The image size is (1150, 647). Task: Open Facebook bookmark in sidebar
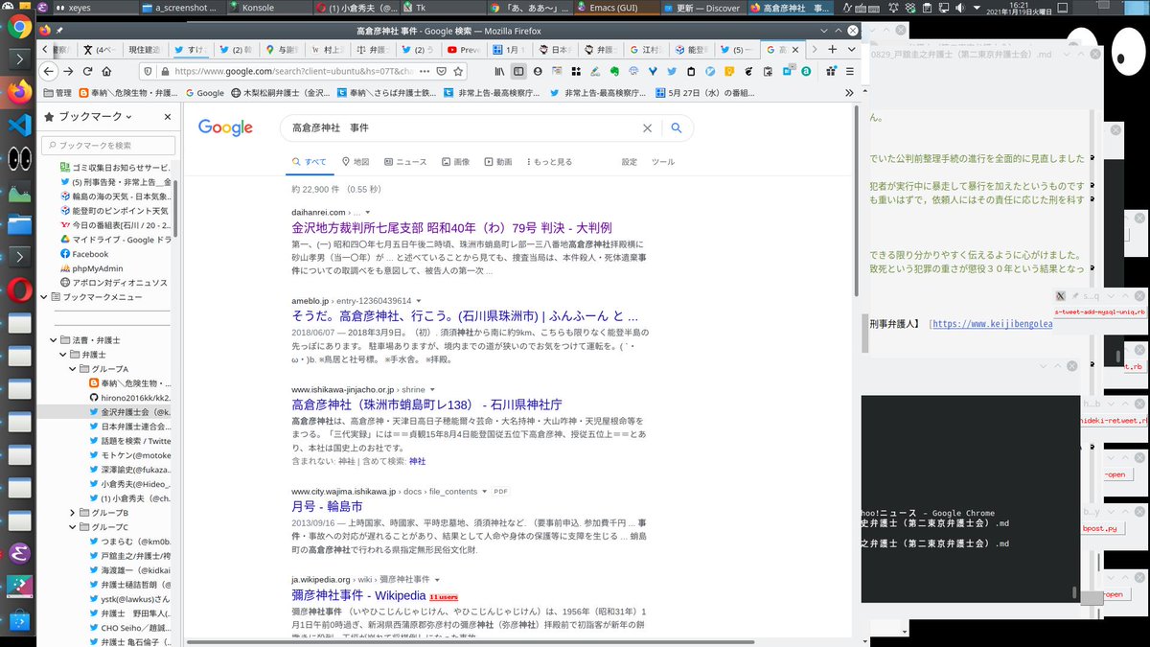83,254
